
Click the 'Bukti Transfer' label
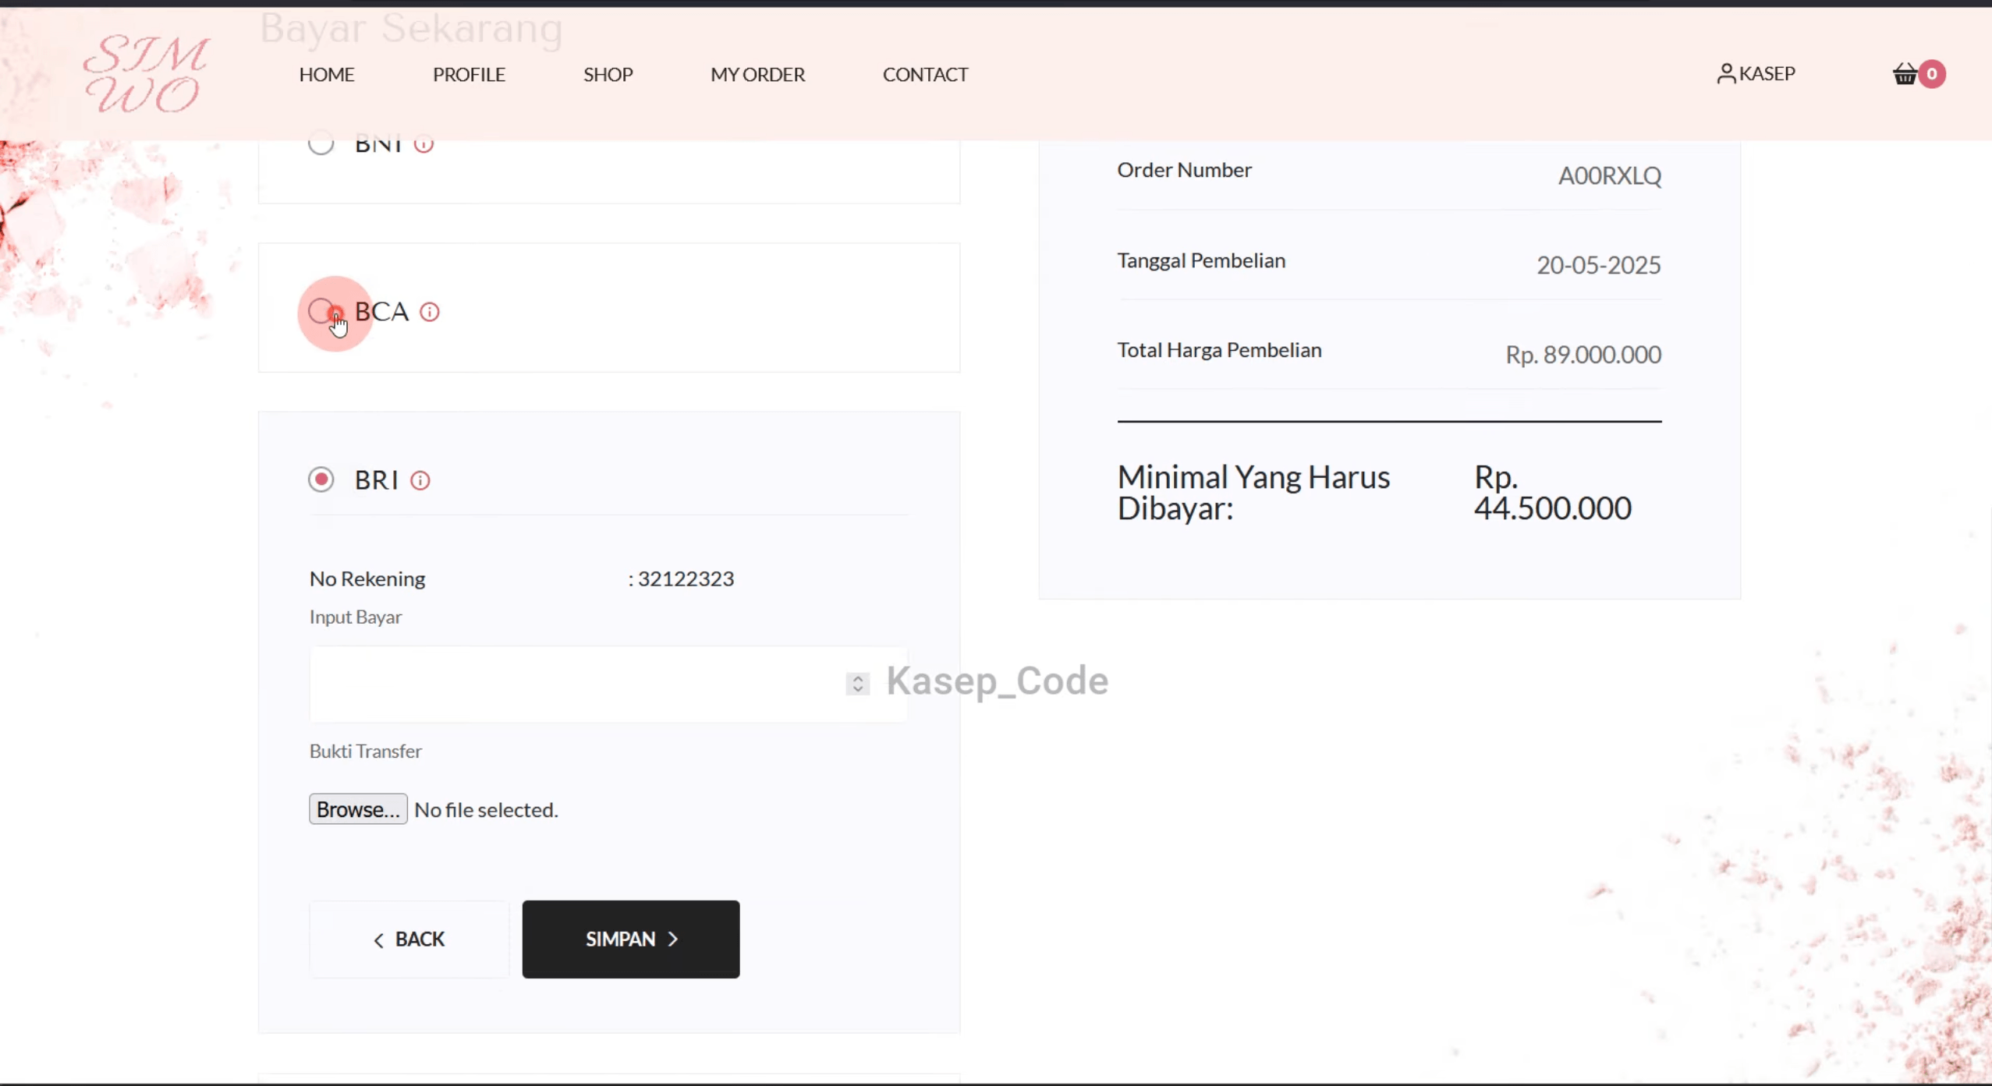pyautogui.click(x=366, y=752)
